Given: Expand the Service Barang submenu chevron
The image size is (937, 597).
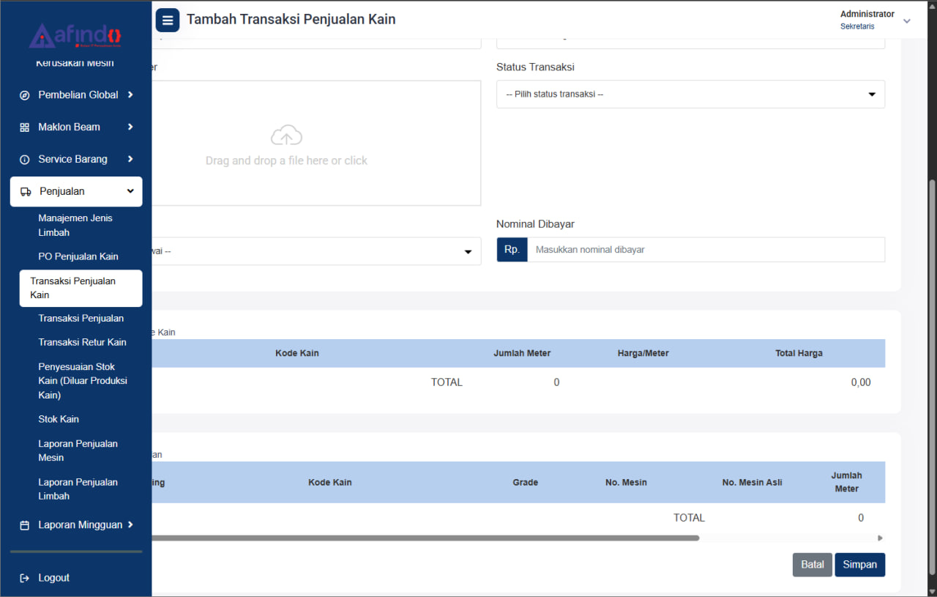Looking at the screenshot, I should point(130,159).
